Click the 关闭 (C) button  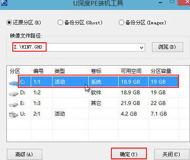tap(172, 154)
